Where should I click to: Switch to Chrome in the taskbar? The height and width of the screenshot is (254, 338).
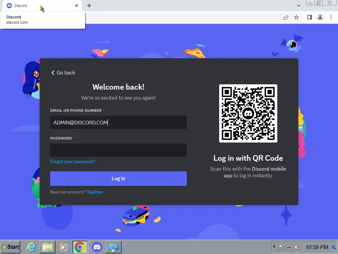point(80,247)
